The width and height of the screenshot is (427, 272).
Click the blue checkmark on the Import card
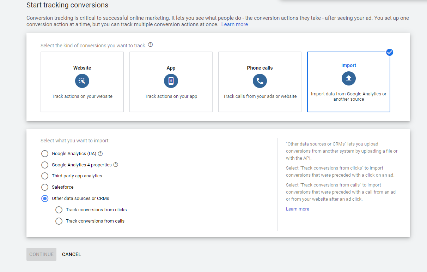pos(389,52)
